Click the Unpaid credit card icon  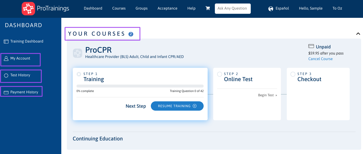click(x=311, y=46)
